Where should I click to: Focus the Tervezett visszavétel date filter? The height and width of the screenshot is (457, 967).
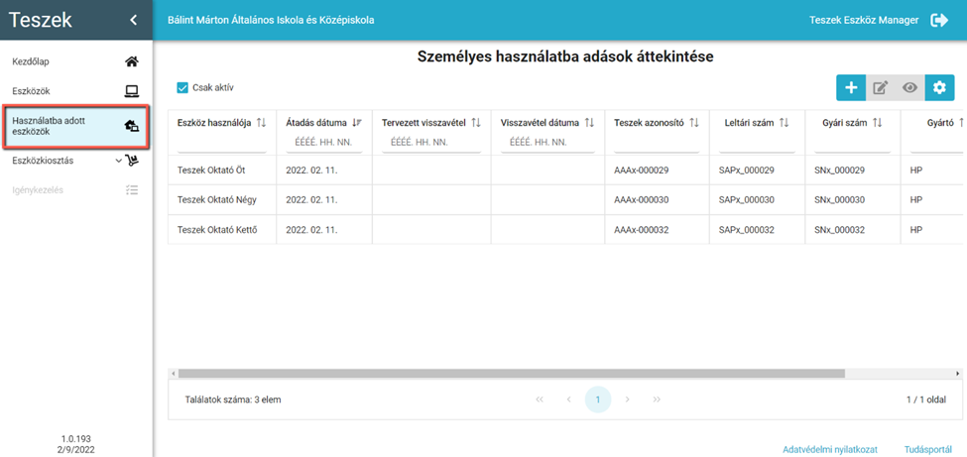tap(431, 143)
